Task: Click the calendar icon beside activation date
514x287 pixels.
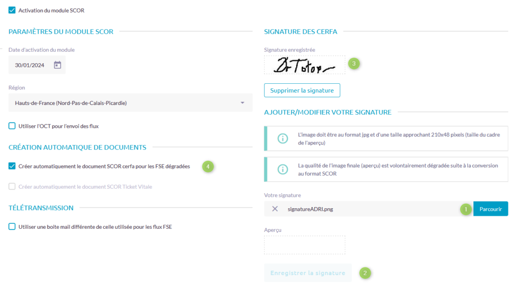Action: pos(57,65)
